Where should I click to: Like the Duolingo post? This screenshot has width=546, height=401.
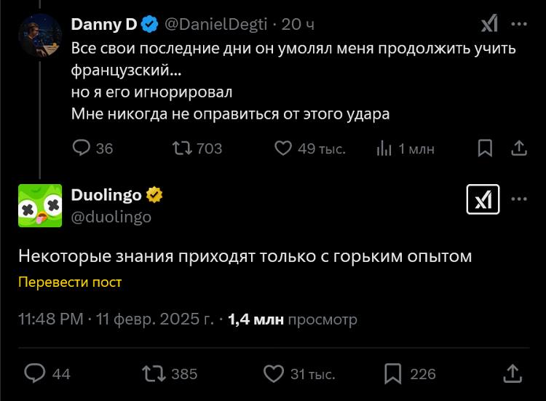[x=272, y=374]
